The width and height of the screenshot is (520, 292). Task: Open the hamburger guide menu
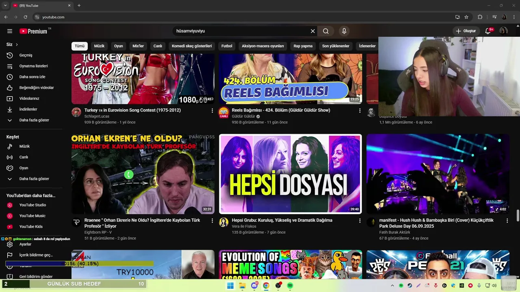[10, 31]
